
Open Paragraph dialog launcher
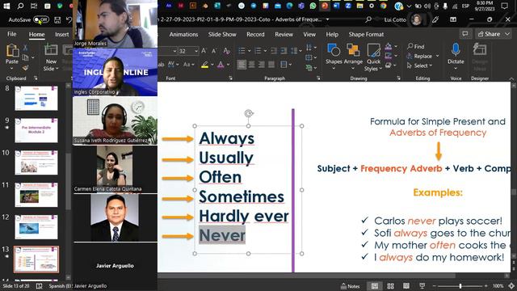[318, 78]
